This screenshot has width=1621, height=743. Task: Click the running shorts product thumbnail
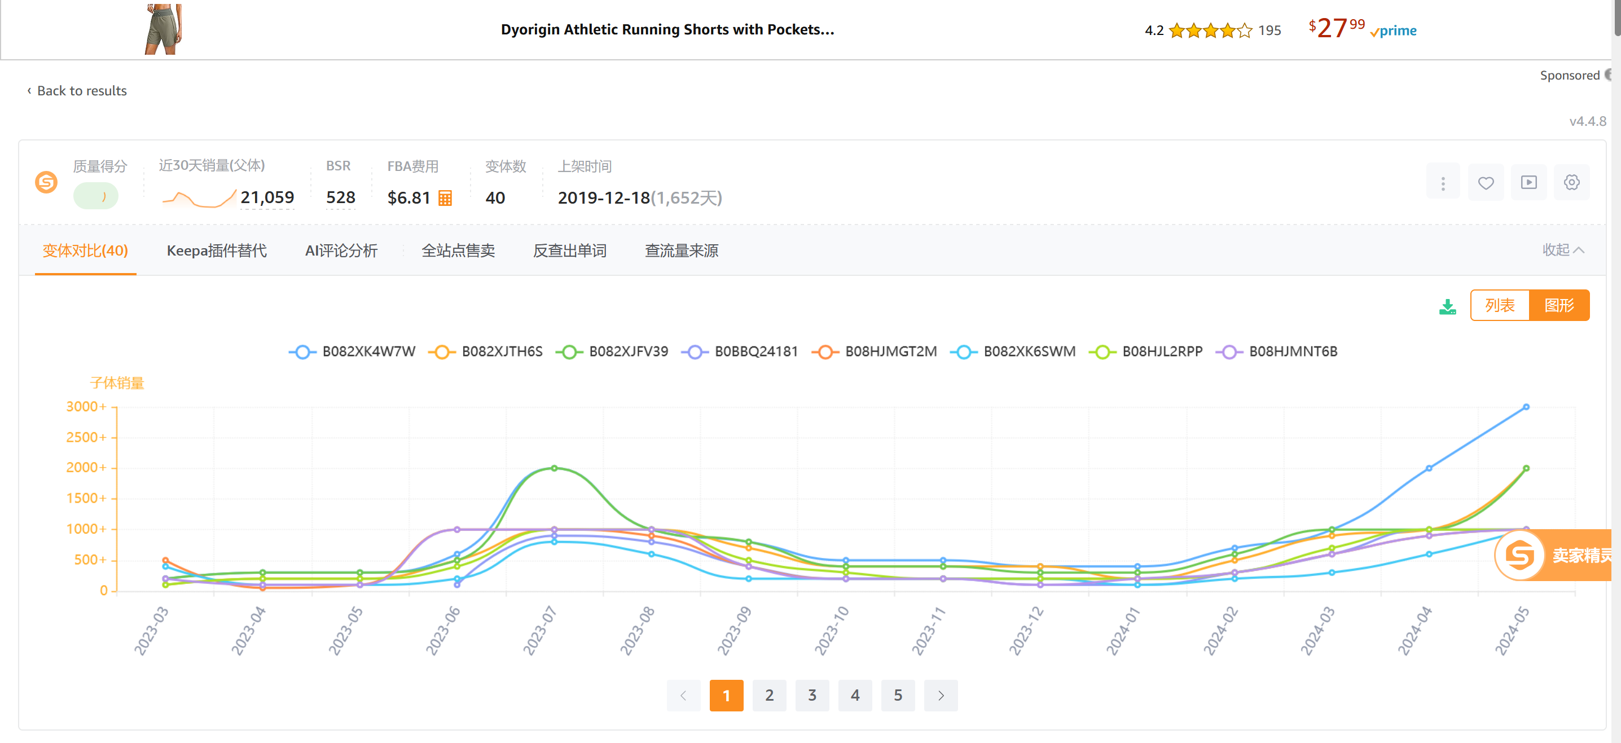point(164,28)
